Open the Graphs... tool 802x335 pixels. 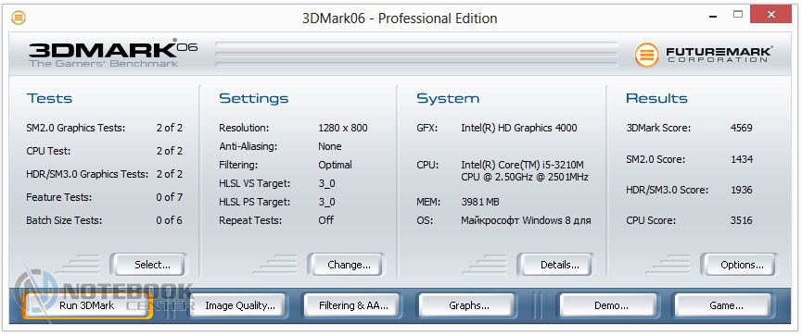pos(468,305)
